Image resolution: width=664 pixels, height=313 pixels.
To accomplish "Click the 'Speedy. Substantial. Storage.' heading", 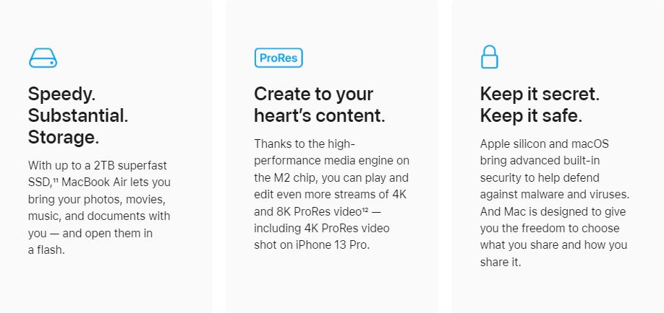I will coord(78,115).
